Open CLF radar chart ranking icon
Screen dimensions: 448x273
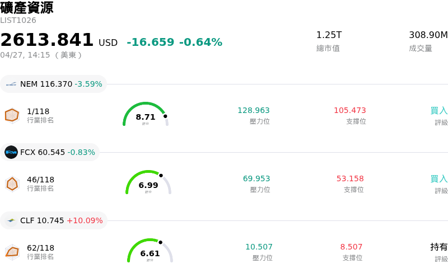(12, 252)
